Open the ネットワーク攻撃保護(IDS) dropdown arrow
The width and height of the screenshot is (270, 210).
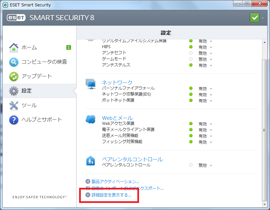[x=211, y=95]
